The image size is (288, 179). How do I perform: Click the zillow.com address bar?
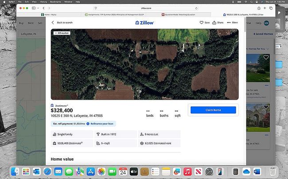pos(146,8)
